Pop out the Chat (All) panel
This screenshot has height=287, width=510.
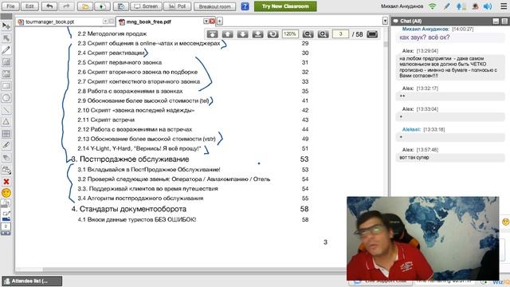tap(504, 22)
